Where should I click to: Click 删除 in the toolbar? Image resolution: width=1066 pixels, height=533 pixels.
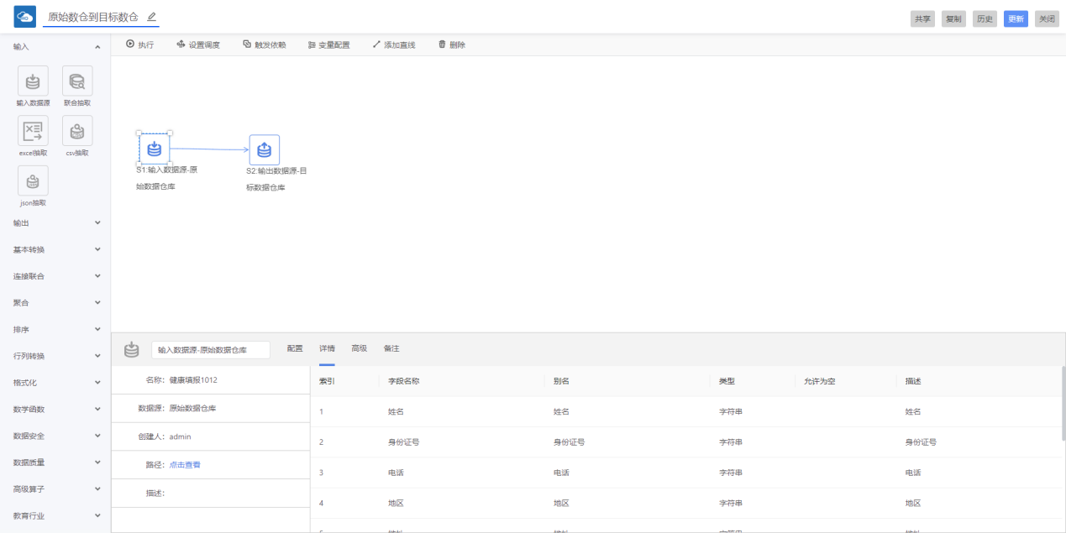tap(452, 44)
